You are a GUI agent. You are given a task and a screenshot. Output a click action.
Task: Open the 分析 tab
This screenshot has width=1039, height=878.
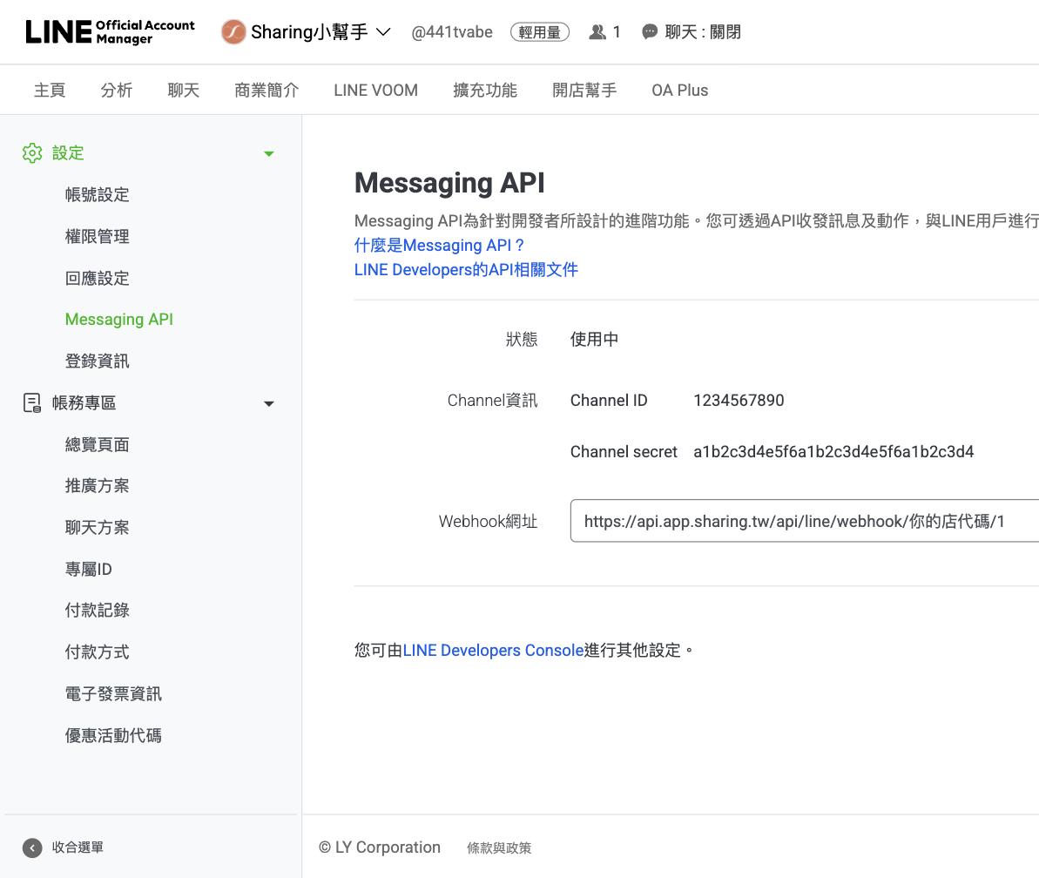pyautogui.click(x=117, y=90)
